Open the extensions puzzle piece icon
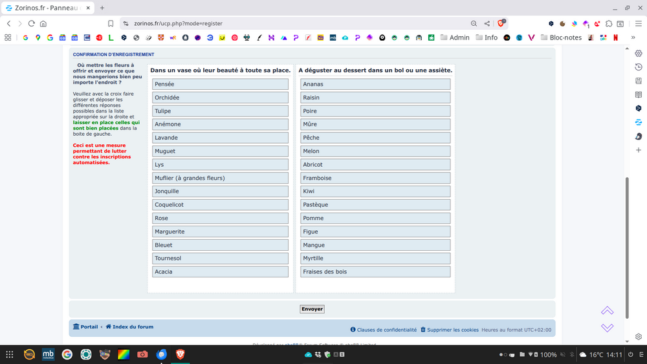 [609, 23]
